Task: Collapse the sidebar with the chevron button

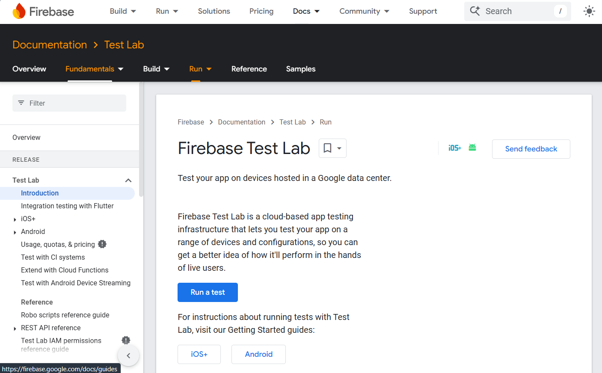Action: 128,355
